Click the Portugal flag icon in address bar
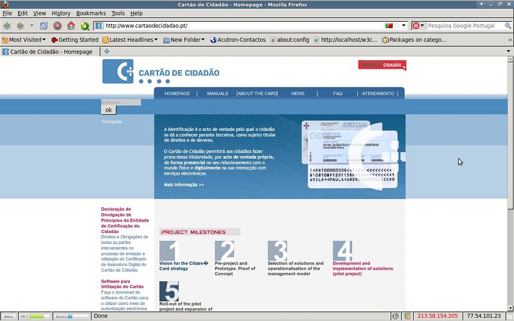Image resolution: width=514 pixels, height=321 pixels. point(389,26)
